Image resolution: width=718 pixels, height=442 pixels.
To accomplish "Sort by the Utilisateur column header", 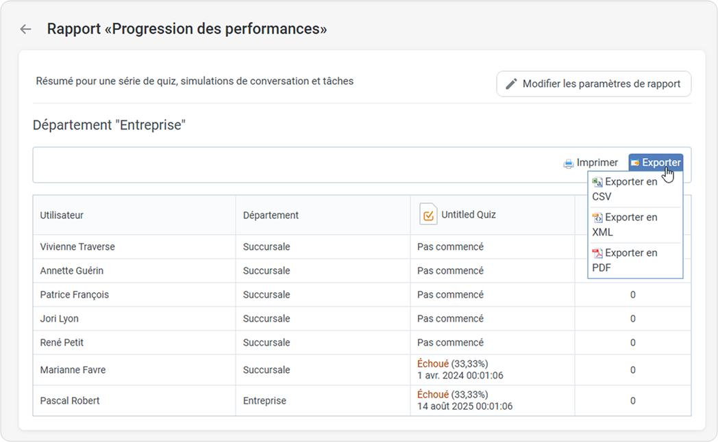I will click(x=62, y=215).
